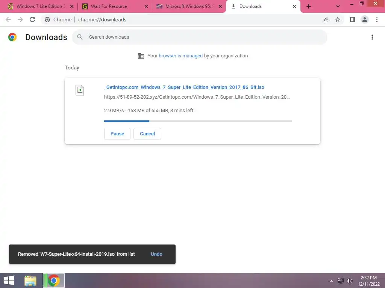Open the profile avatar button

[365, 19]
